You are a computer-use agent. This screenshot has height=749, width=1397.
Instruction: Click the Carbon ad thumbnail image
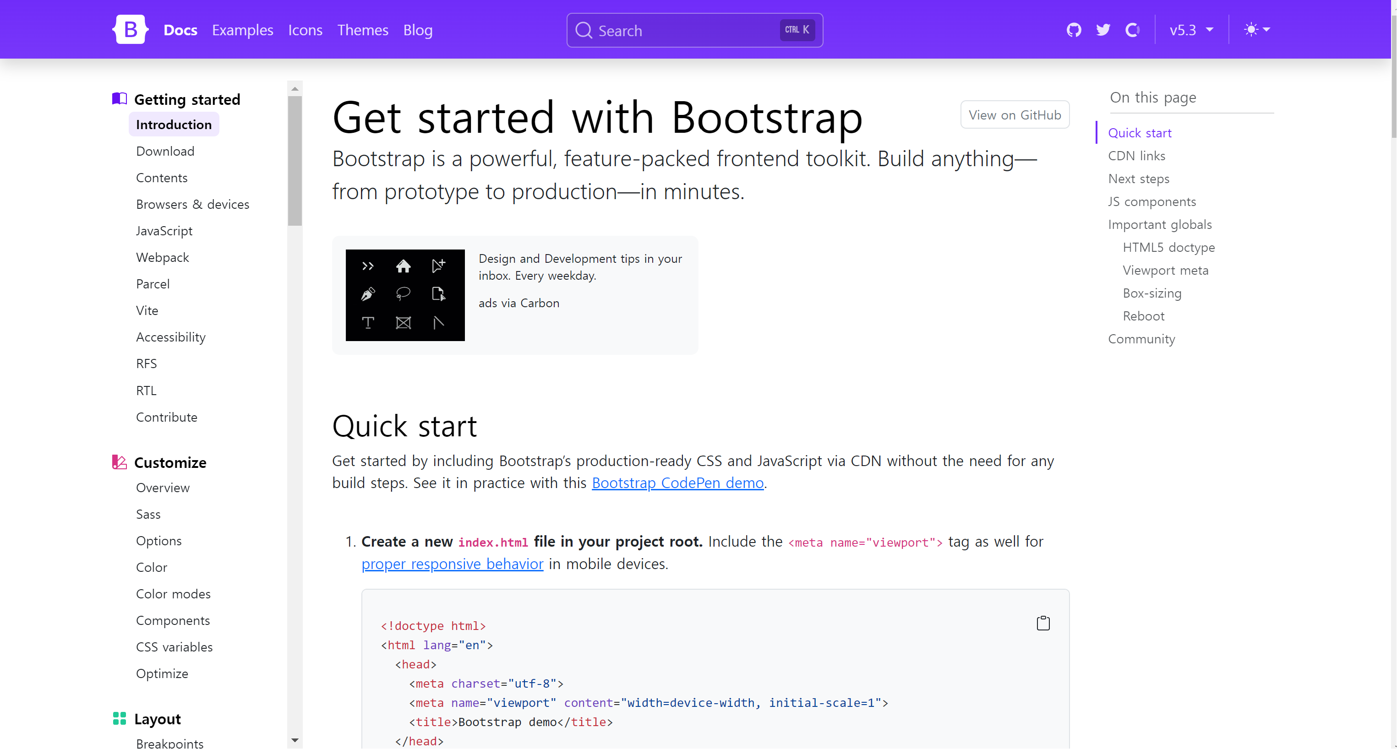[405, 295]
